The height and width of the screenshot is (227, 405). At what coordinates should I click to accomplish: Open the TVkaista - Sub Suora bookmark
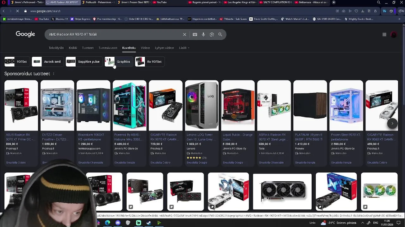click(233, 19)
